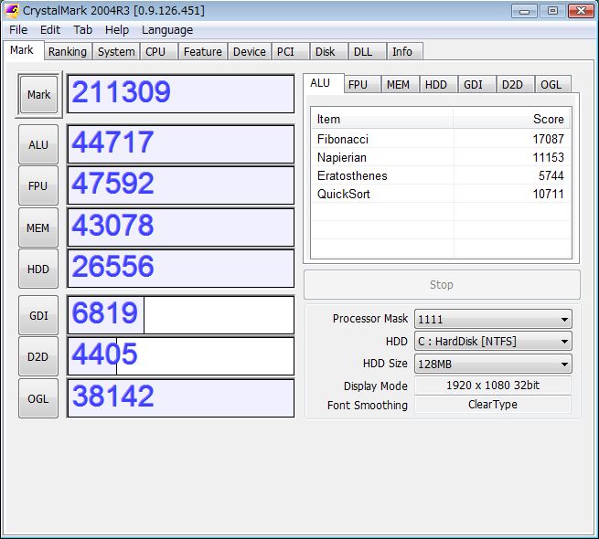Switch to the PCI tab
599x539 pixels.
tap(290, 51)
